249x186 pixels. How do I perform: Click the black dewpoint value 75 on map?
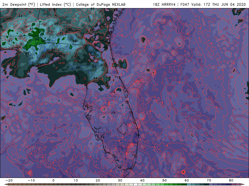[x=131, y=113]
